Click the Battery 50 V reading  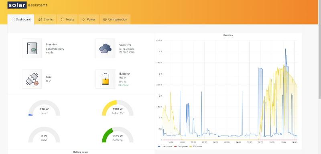[x=122, y=78]
